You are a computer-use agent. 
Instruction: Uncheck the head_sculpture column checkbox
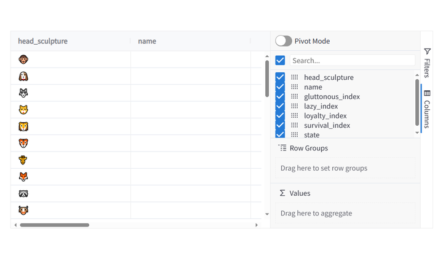coord(280,77)
